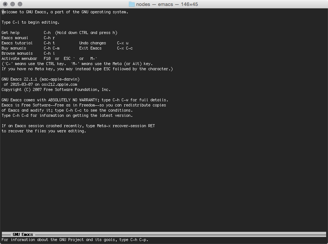Click the 'C-x C-c' key binding
The width and height of the screenshot is (328, 244).
coord(125,48)
